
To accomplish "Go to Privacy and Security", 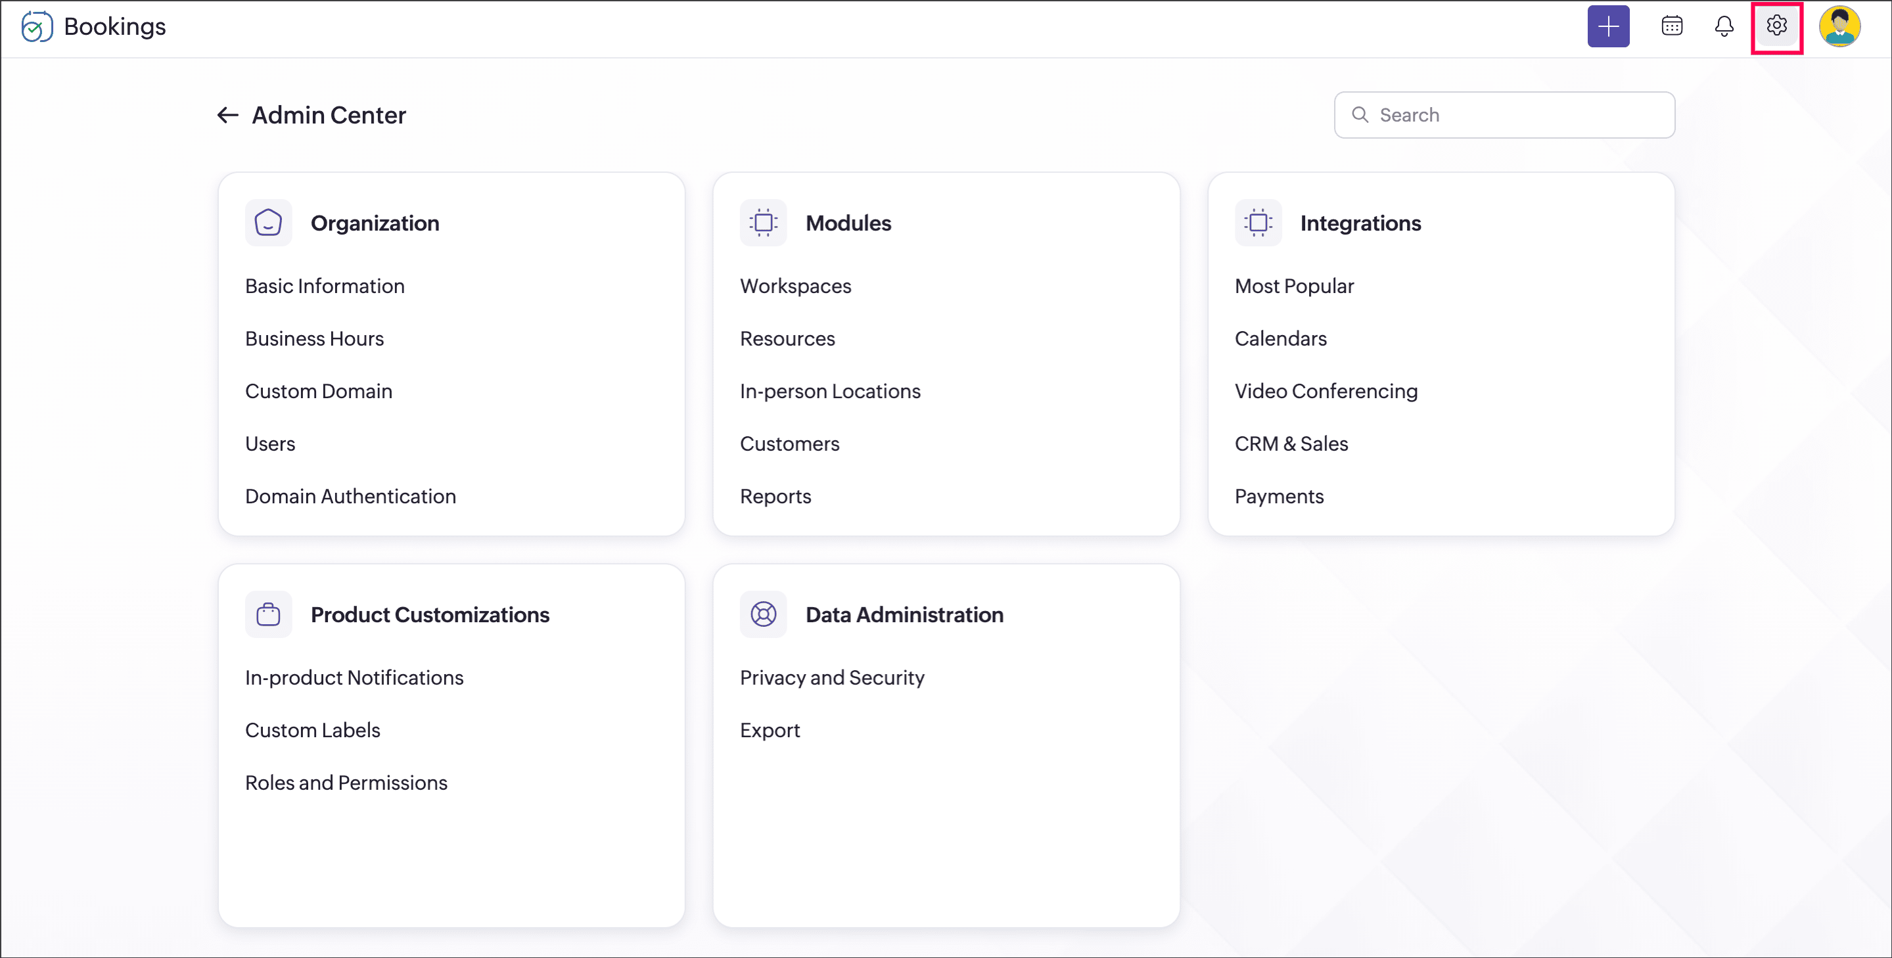I will [831, 677].
